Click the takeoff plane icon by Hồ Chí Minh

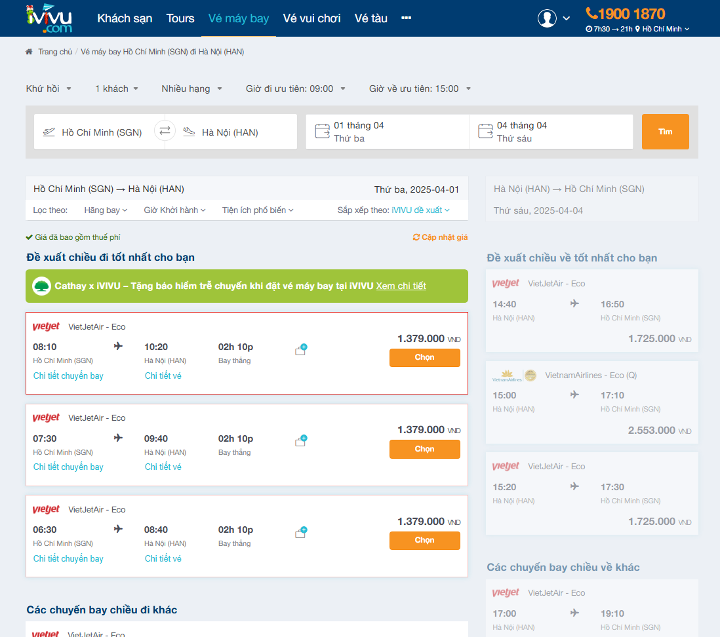(49, 132)
